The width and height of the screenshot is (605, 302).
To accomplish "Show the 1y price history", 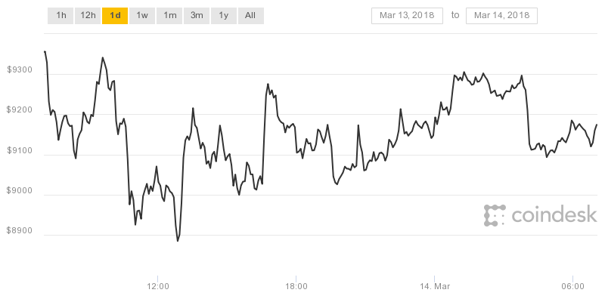I will pyautogui.click(x=224, y=16).
